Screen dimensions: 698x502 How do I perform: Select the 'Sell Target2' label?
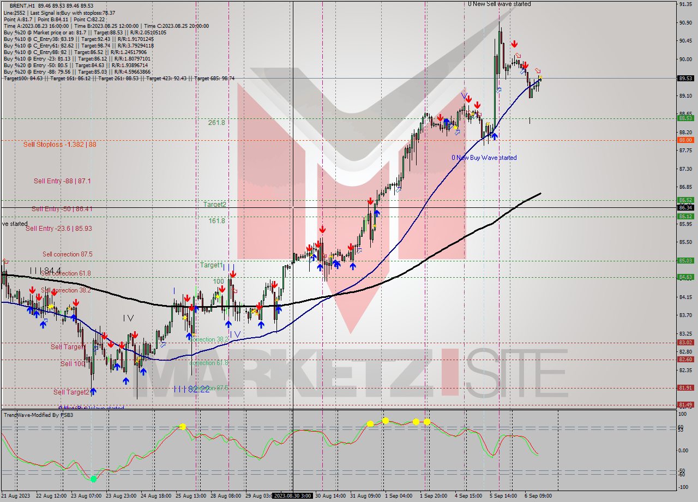(x=71, y=392)
